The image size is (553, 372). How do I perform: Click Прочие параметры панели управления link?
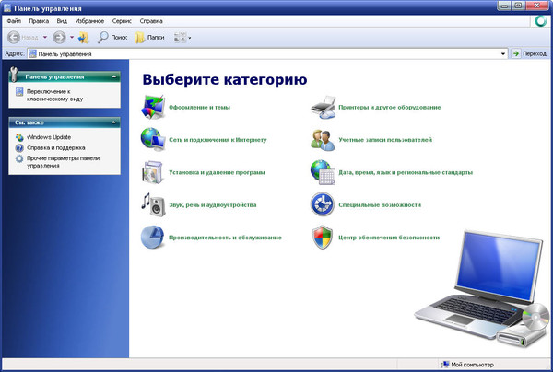pyautogui.click(x=63, y=162)
